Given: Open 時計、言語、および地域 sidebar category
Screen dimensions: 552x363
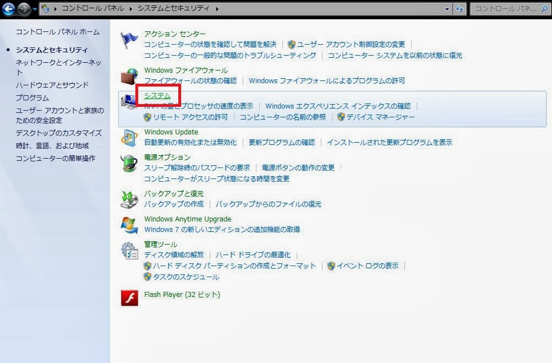Looking at the screenshot, I should (x=52, y=145).
